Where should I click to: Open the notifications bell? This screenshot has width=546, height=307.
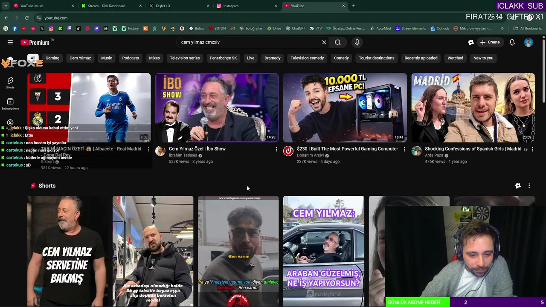tap(512, 42)
